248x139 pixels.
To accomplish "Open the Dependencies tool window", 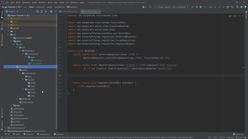I will (x=43, y=134).
